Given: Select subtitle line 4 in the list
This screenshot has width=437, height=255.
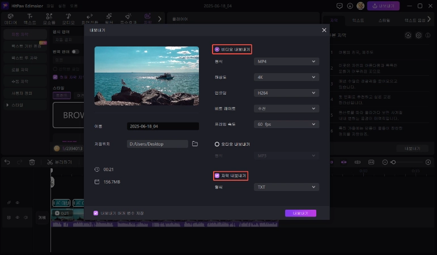Looking at the screenshot, I should click(380, 100).
